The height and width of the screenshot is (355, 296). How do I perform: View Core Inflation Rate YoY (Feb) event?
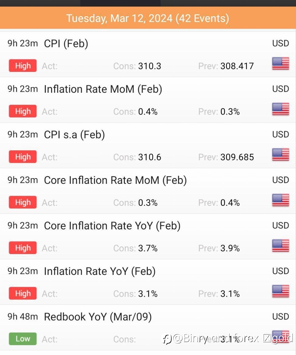(x=112, y=225)
